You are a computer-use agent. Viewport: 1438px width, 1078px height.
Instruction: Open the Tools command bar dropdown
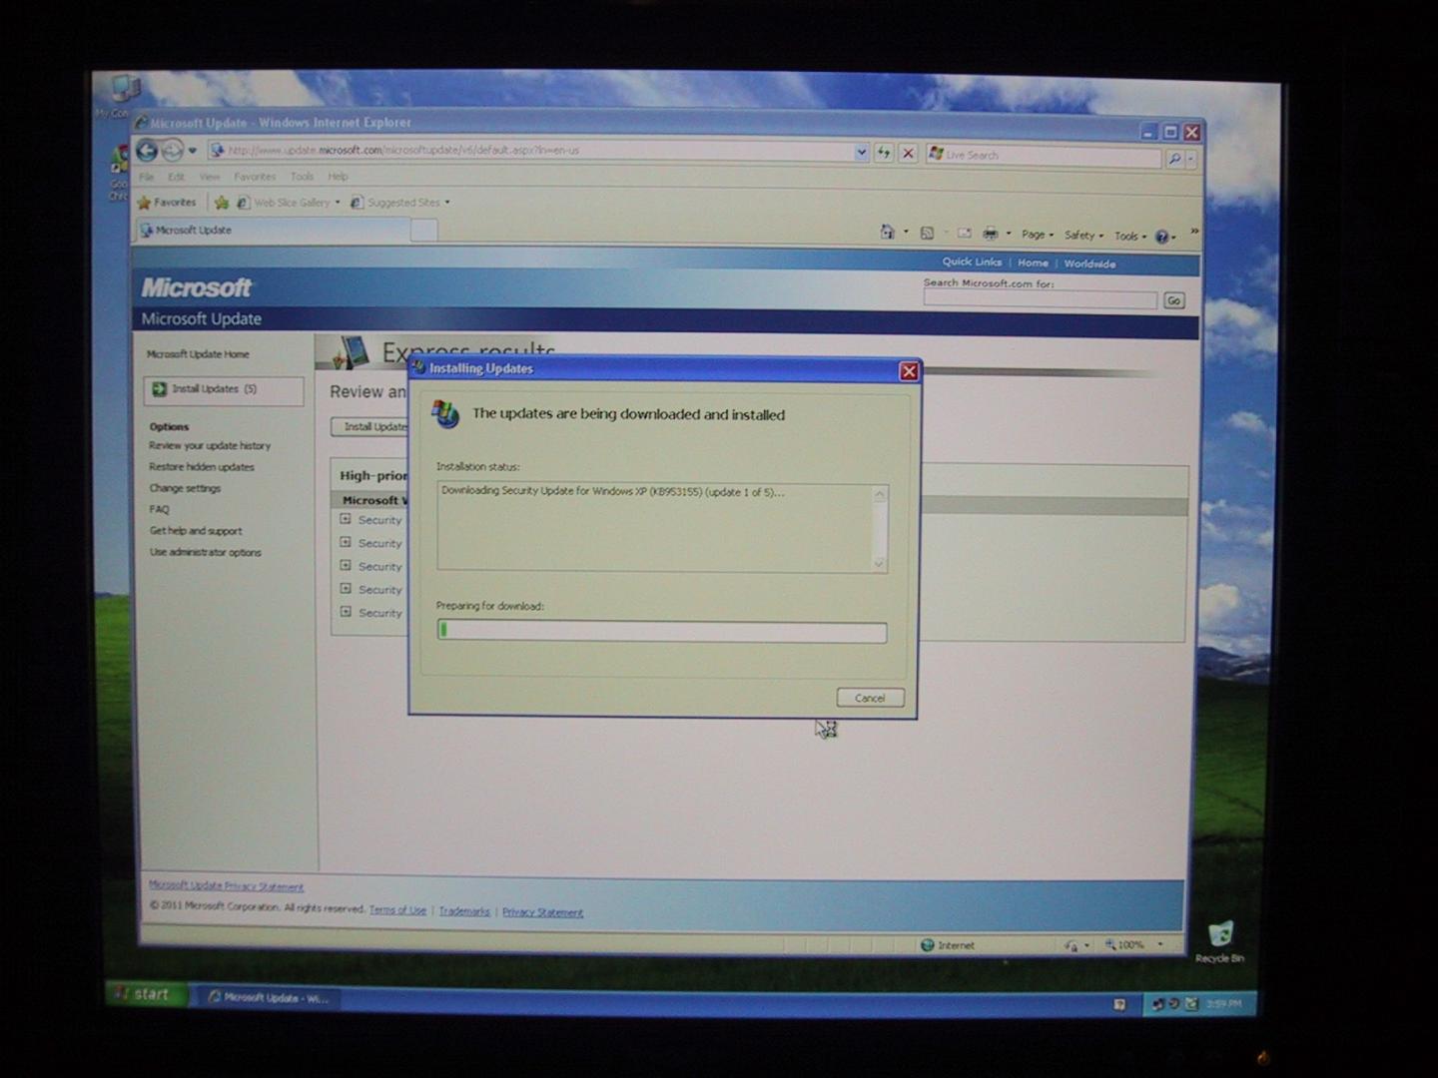pyautogui.click(x=1130, y=237)
